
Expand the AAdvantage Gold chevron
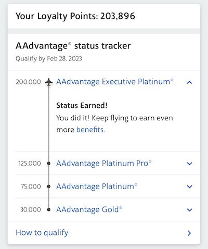189,210
